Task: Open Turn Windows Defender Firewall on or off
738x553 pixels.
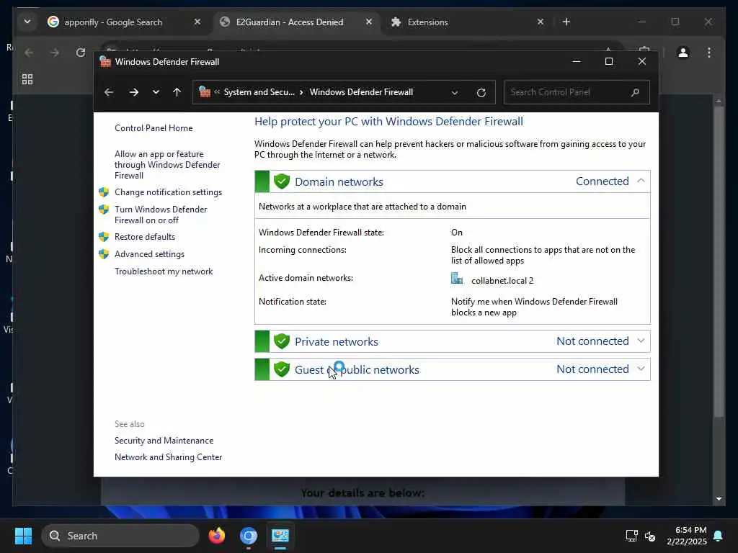Action: tap(161, 215)
